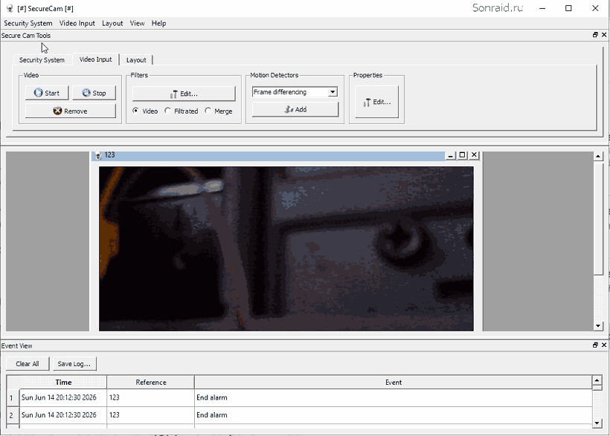The image size is (610, 436).
Task: Clear All events from the log
Action: 28,364
